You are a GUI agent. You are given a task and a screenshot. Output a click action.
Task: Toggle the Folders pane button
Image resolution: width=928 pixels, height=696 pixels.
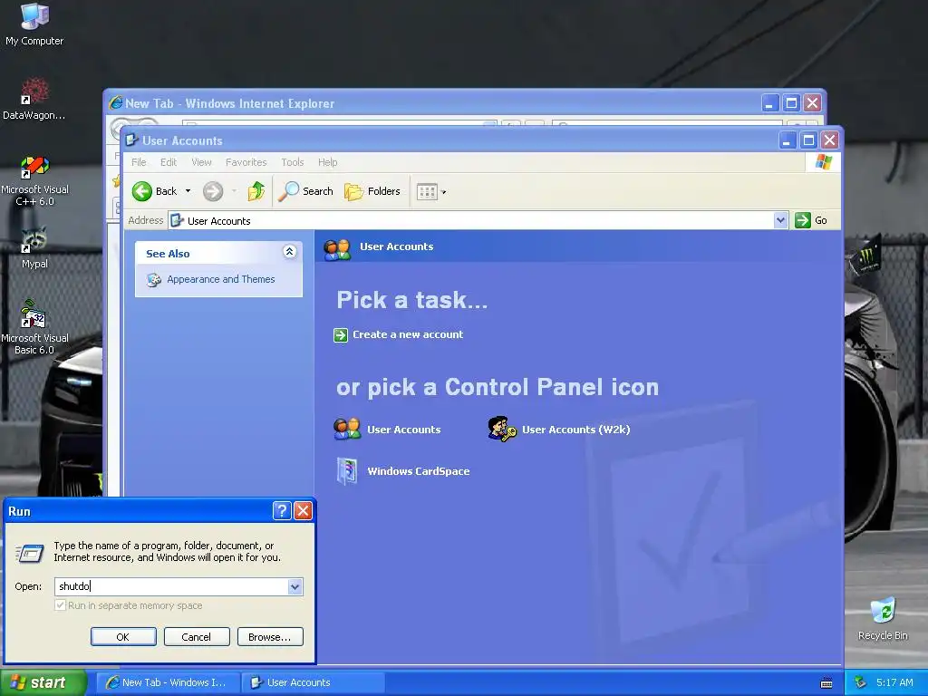point(372,191)
